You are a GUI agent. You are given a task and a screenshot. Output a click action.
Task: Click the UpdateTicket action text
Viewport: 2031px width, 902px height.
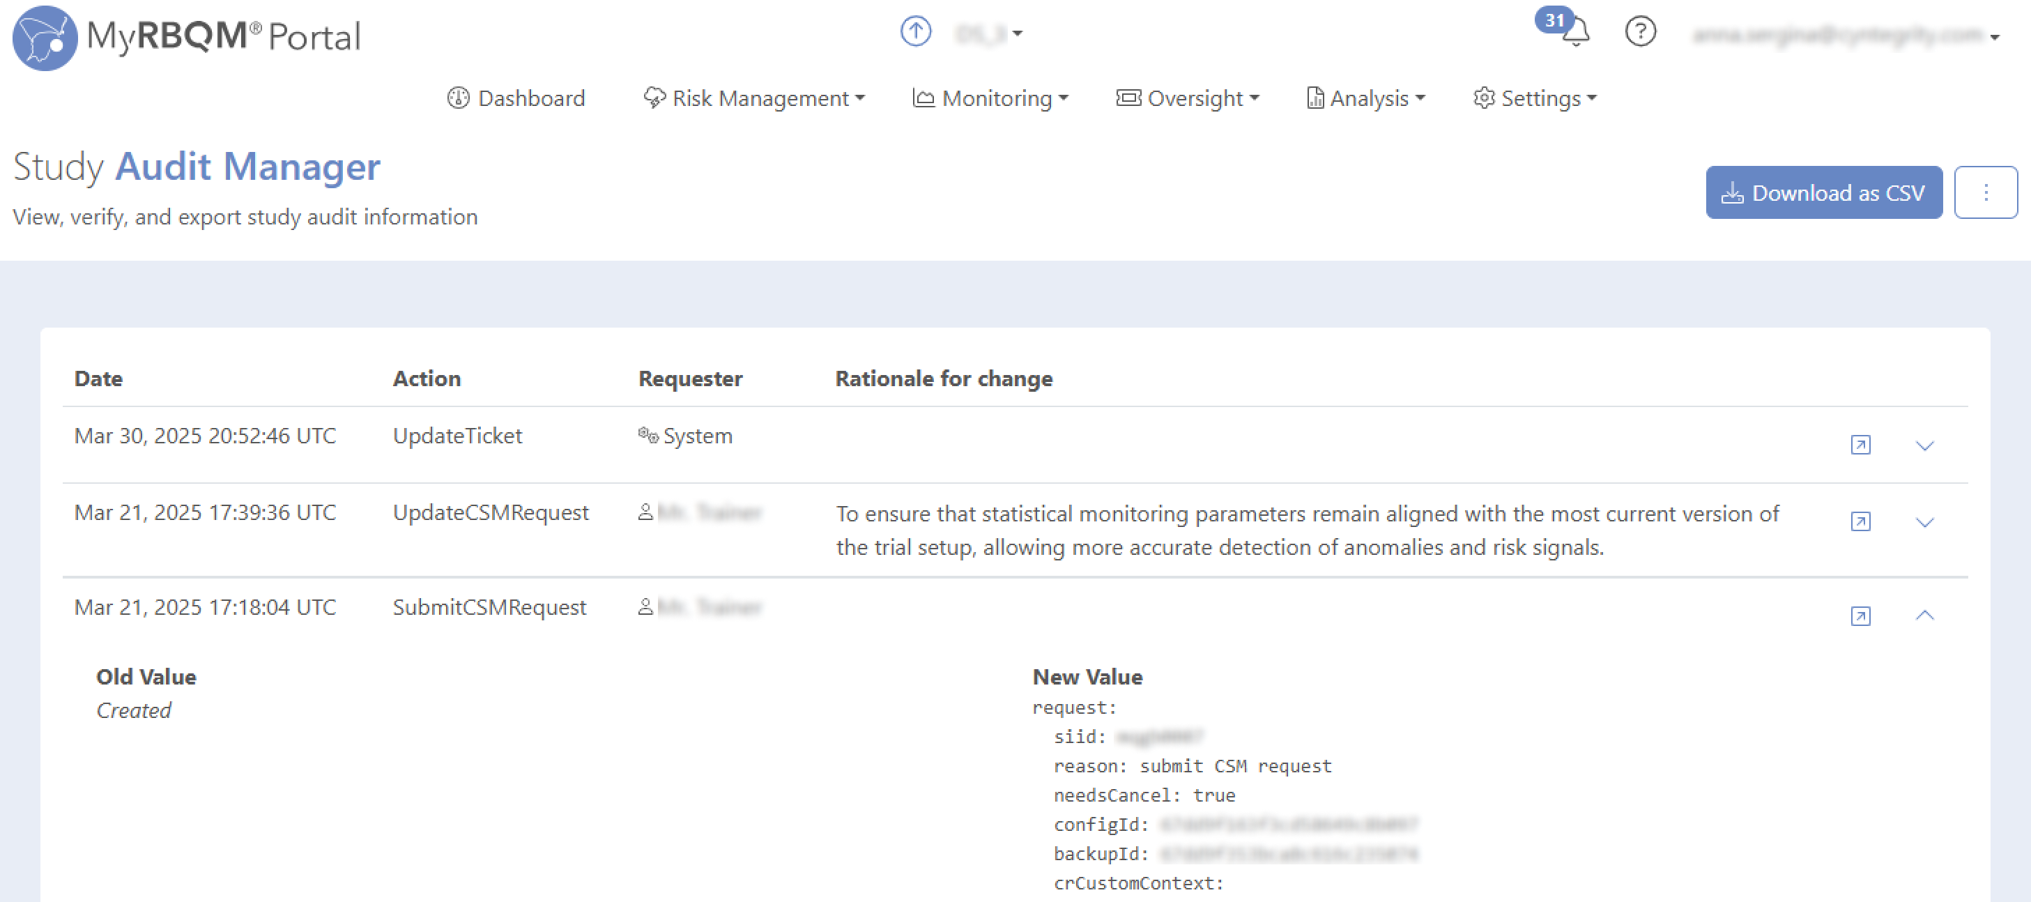click(x=457, y=435)
